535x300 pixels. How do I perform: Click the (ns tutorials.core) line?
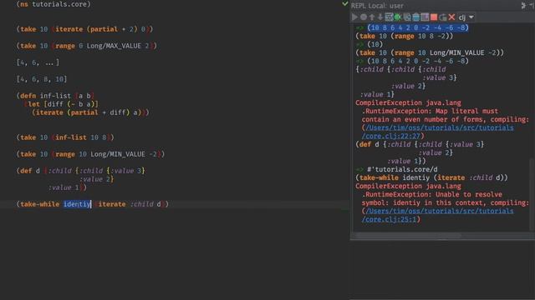pos(53,4)
